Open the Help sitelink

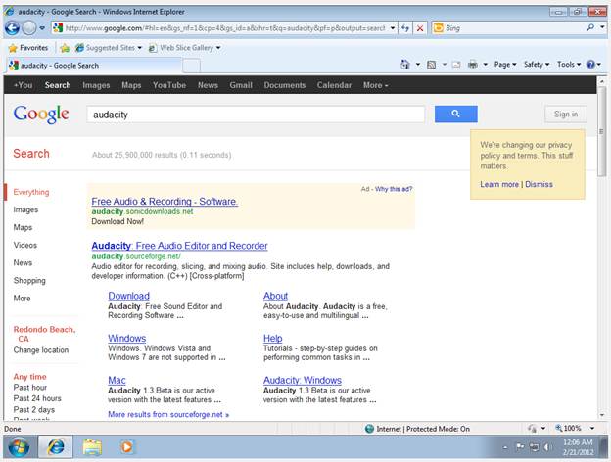(x=273, y=338)
